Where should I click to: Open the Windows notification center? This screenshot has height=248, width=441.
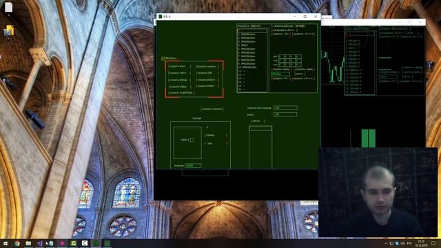click(433, 243)
